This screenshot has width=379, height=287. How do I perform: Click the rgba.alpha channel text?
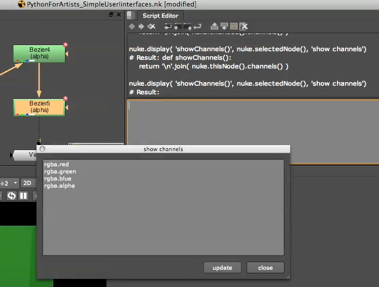coord(59,186)
